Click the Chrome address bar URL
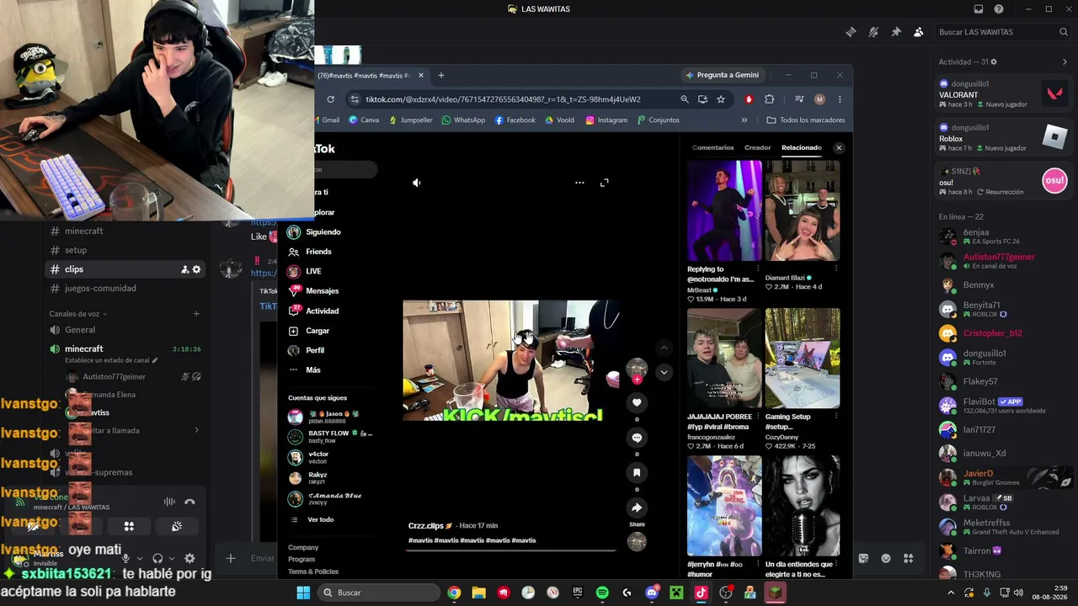The width and height of the screenshot is (1078, 606). click(503, 99)
